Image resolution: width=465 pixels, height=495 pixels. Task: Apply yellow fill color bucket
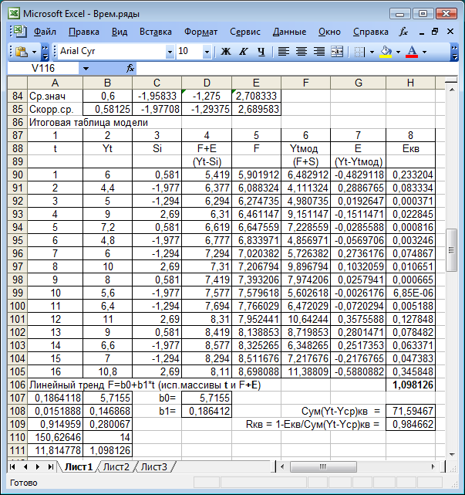386,52
